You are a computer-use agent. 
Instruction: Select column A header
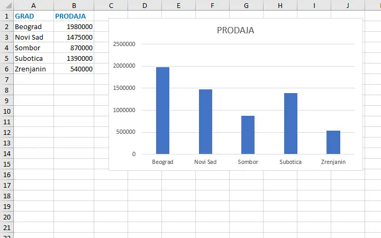point(33,5)
